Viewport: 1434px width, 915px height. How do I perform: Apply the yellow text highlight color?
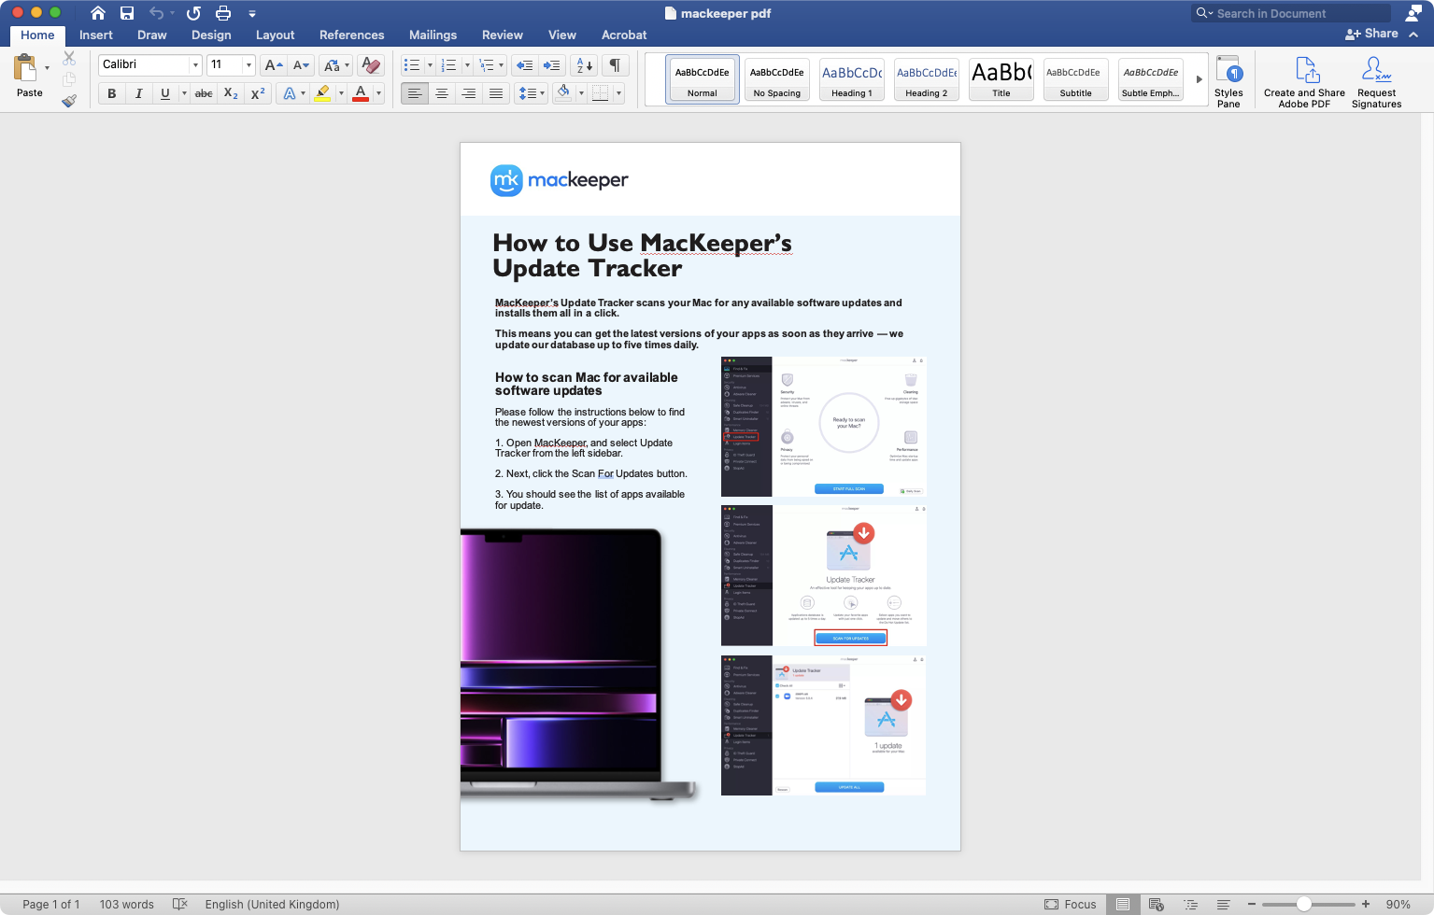[x=322, y=93]
